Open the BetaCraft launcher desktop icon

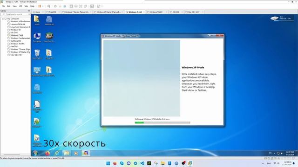pyautogui.click(x=49, y=37)
